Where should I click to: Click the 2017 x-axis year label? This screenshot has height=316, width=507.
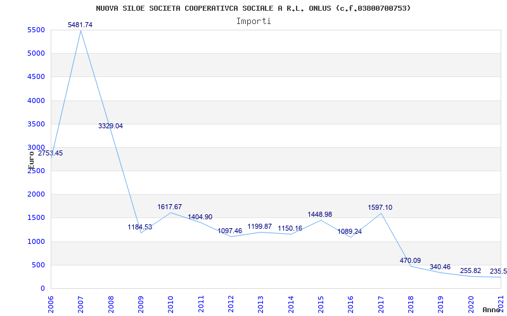click(x=381, y=303)
